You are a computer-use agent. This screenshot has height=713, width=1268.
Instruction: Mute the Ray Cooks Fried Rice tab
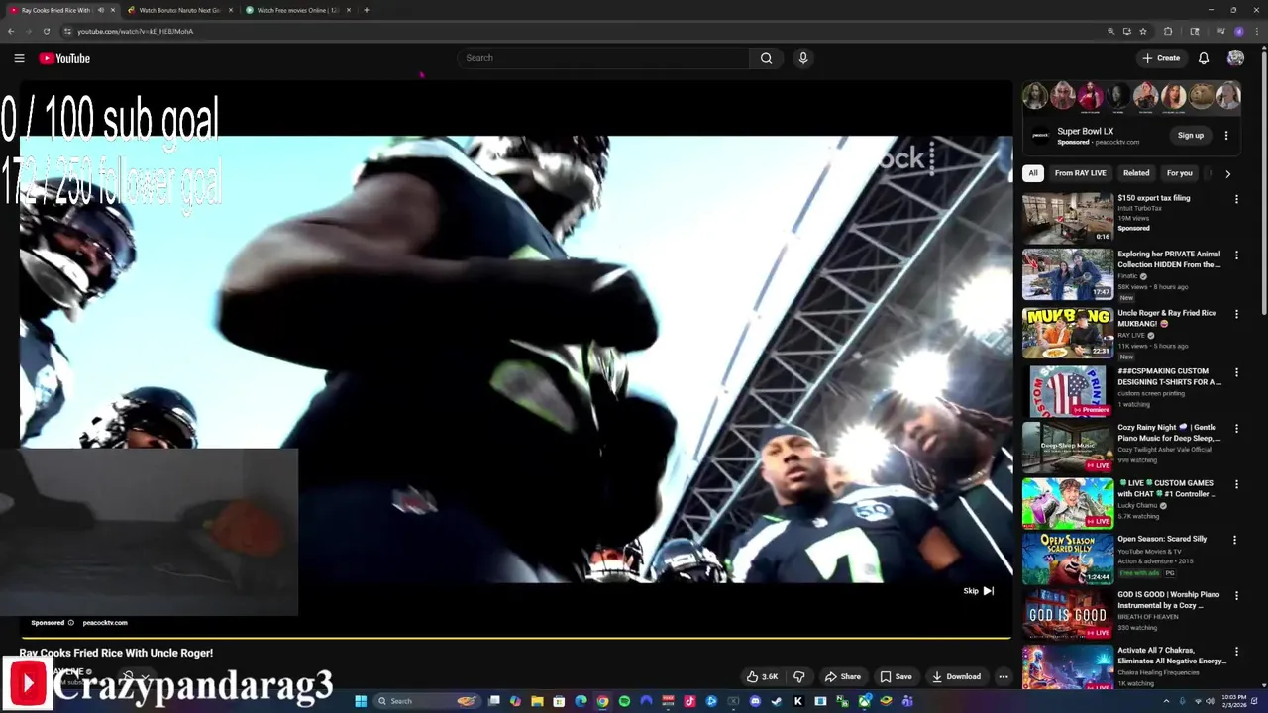100,10
